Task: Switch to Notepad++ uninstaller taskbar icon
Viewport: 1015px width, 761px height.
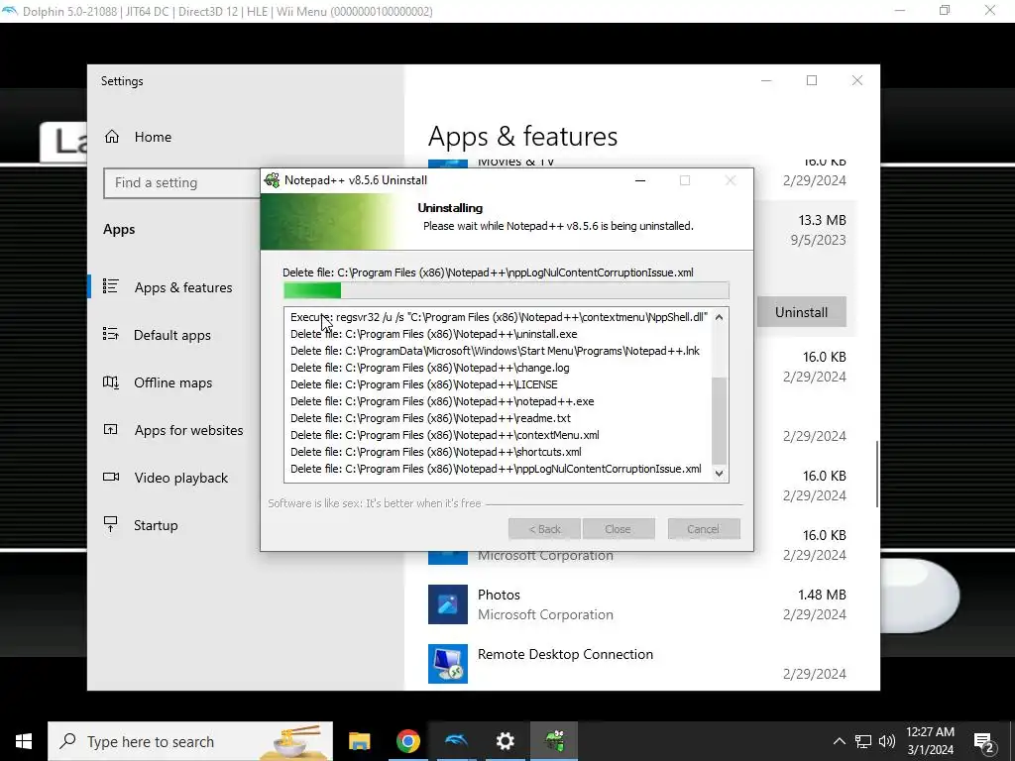Action: (x=554, y=741)
